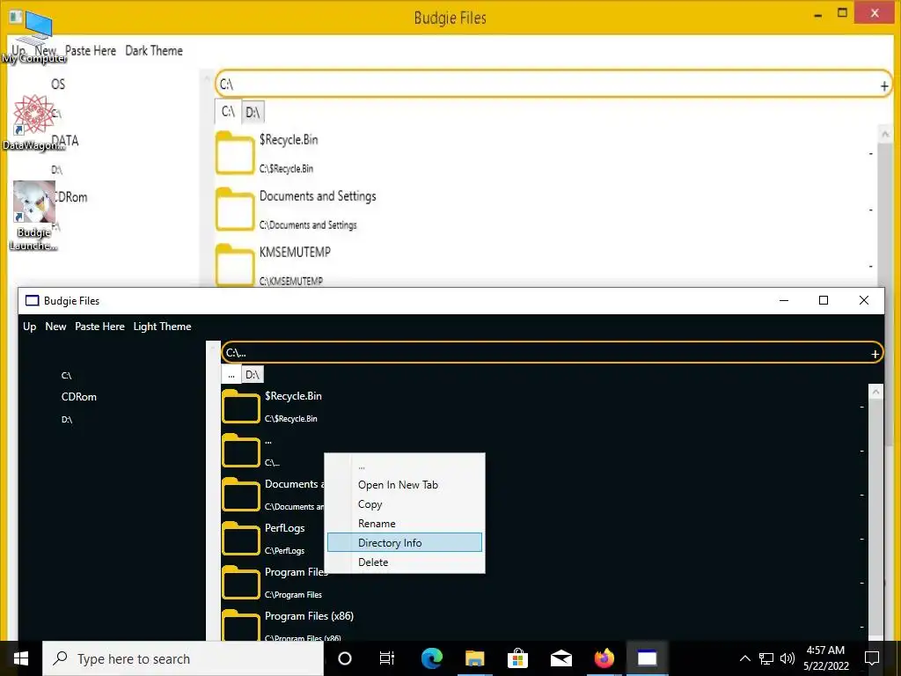This screenshot has height=676, width=901.
Task: Select D:\ drive in dark sidebar
Action: point(67,420)
